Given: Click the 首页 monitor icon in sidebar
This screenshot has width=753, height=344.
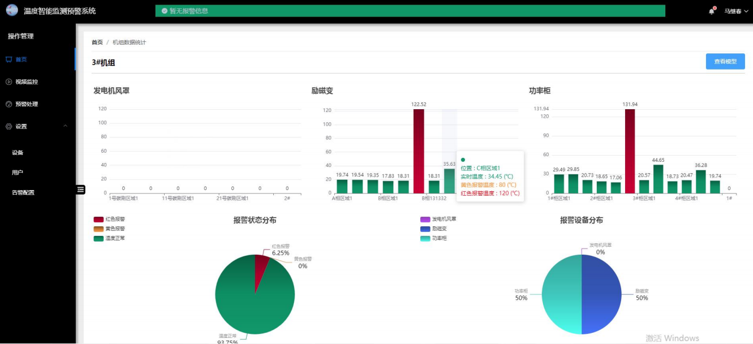Looking at the screenshot, I should point(8,59).
